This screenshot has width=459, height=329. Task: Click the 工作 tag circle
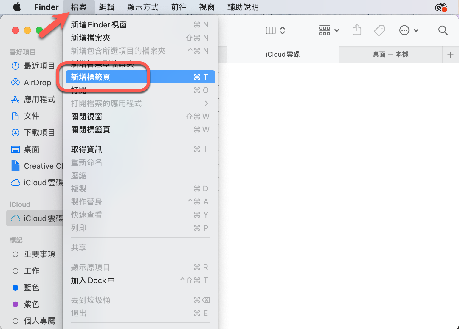[15, 271]
